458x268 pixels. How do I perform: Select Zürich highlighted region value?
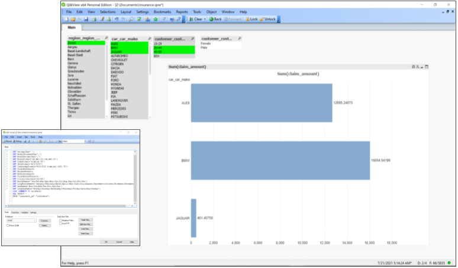pos(86,43)
